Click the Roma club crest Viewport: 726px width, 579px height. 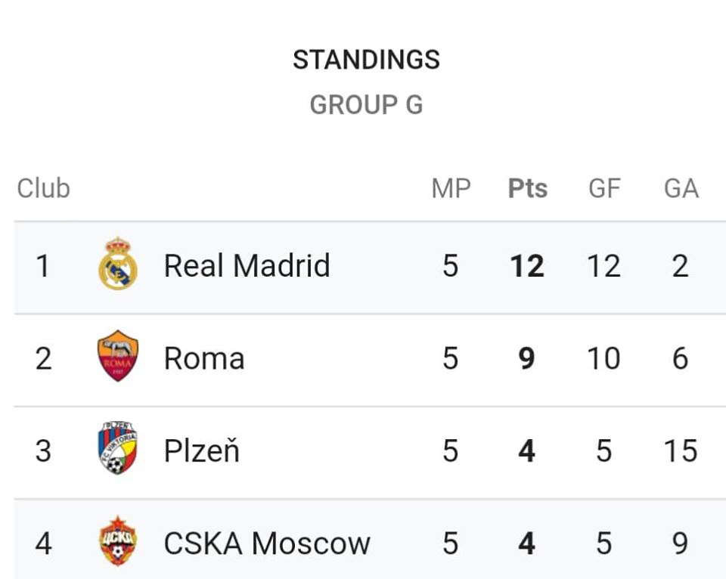(118, 356)
